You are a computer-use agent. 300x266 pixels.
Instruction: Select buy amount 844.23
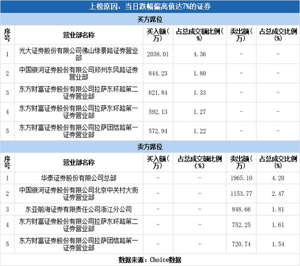[x=158, y=74]
